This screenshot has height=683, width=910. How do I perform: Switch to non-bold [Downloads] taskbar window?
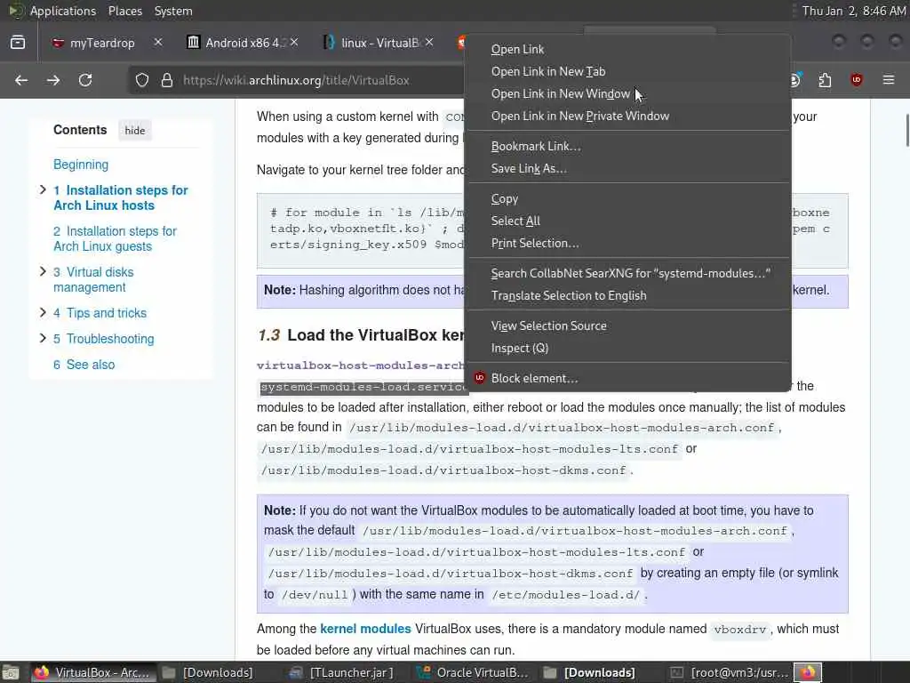coord(208,672)
